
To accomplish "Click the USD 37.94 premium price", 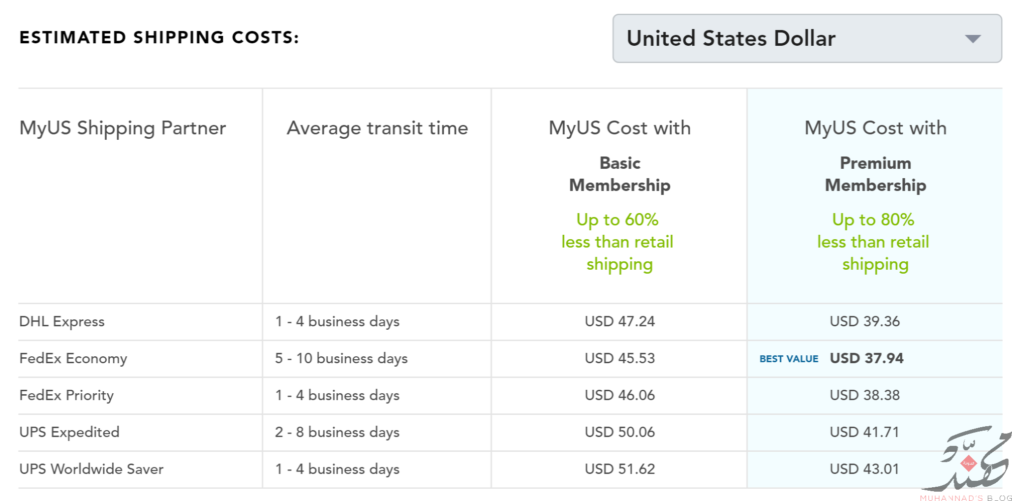I will coord(866,358).
